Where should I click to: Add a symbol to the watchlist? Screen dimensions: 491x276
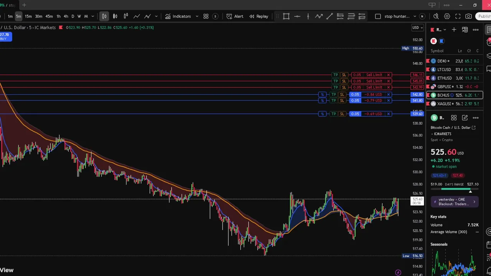454,30
